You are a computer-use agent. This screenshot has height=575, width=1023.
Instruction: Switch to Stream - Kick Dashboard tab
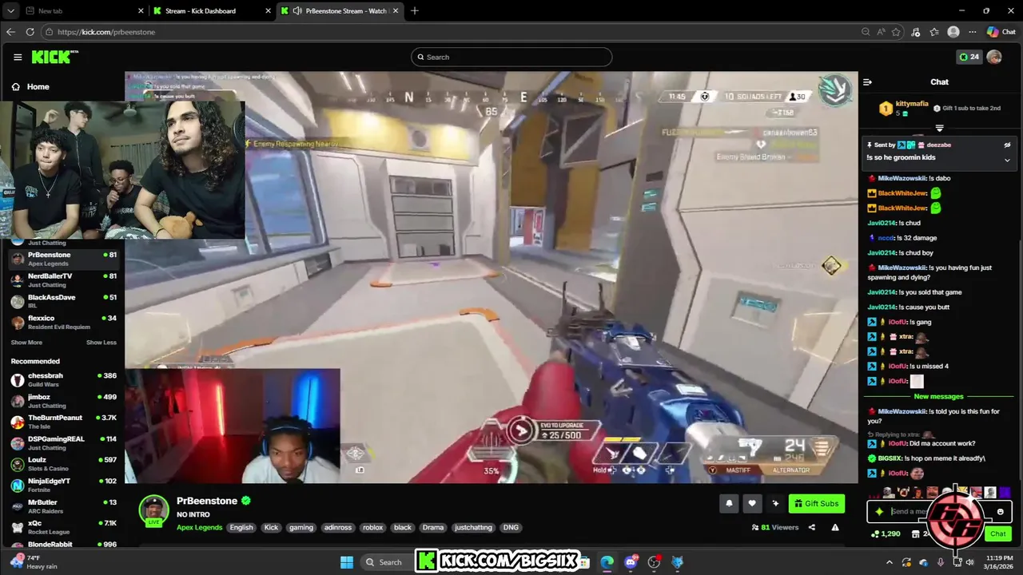(212, 11)
